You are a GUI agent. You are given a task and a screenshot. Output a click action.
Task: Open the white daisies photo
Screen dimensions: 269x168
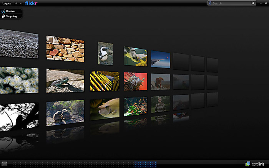pyautogui.click(x=19, y=80)
